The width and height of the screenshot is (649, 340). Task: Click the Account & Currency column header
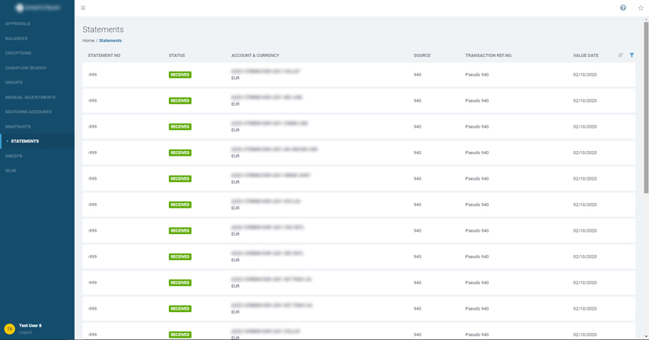click(254, 55)
